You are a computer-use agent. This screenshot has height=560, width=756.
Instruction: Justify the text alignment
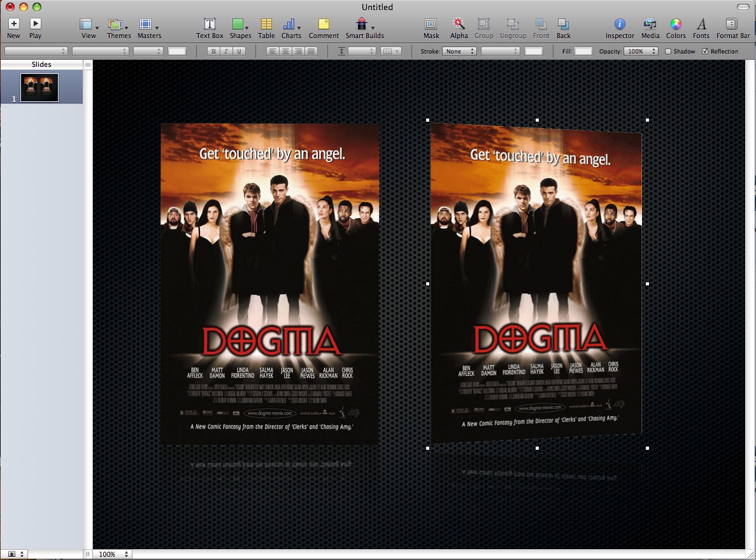[311, 51]
